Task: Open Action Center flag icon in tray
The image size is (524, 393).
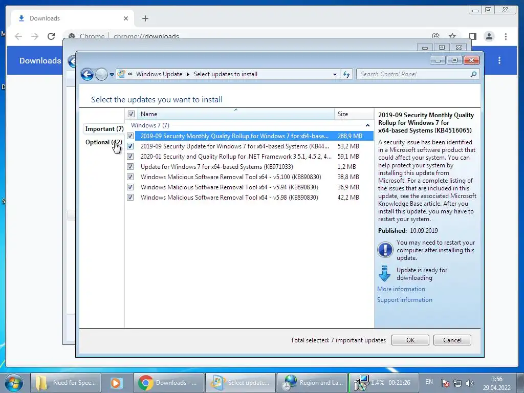Action: [445, 383]
